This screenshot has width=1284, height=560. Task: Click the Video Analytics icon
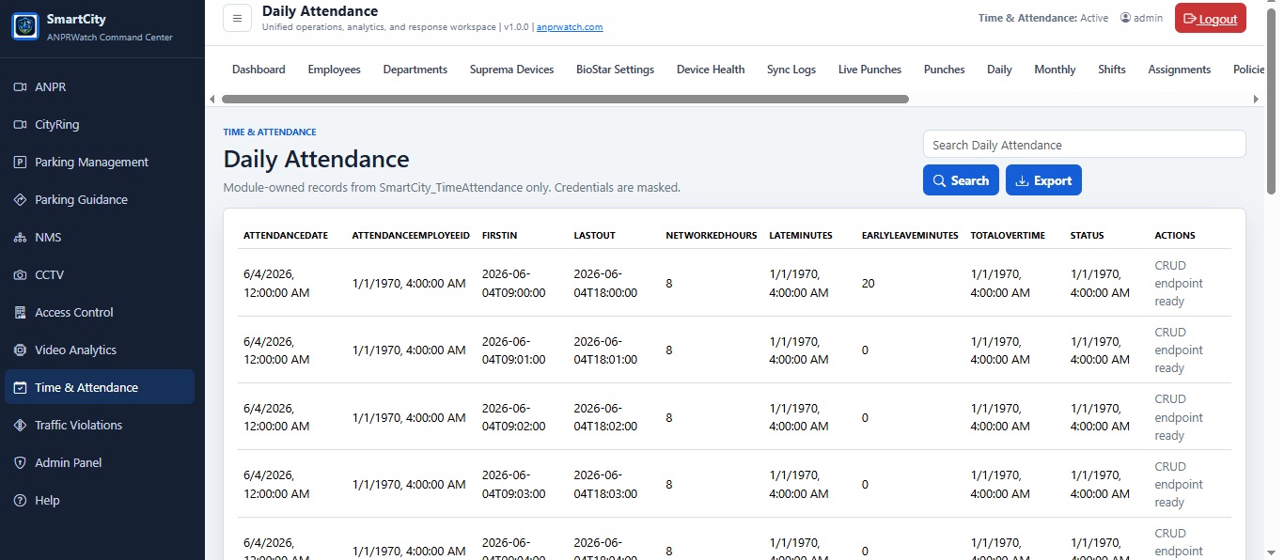coord(20,350)
